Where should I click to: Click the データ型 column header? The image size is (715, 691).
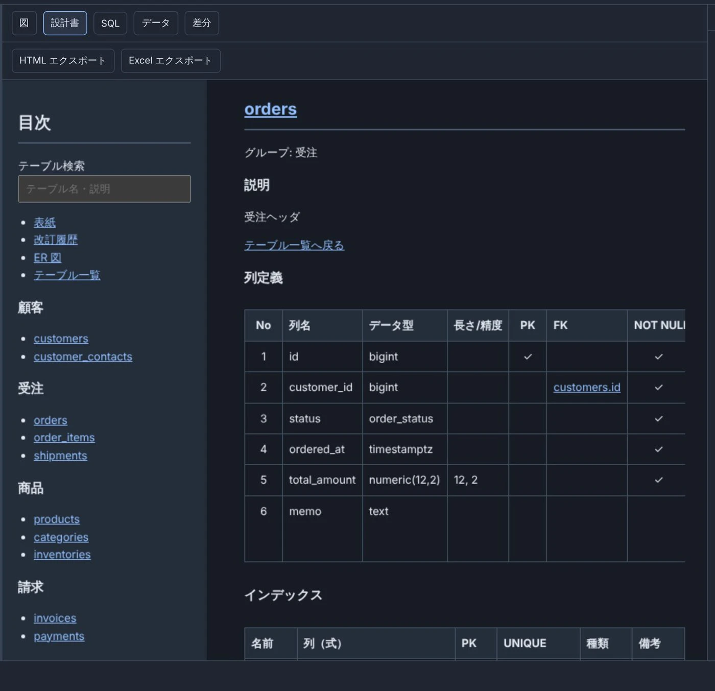[405, 326]
